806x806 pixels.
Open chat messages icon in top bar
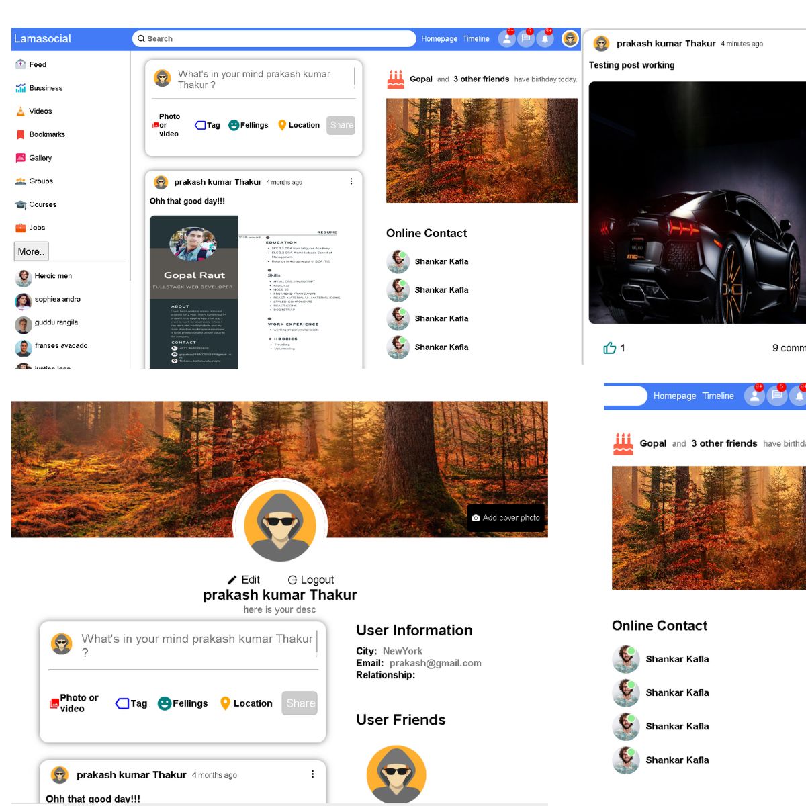[526, 39]
